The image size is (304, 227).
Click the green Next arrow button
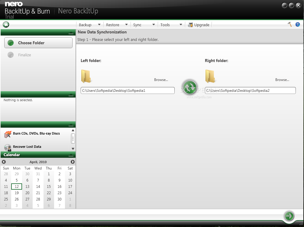click(x=289, y=216)
